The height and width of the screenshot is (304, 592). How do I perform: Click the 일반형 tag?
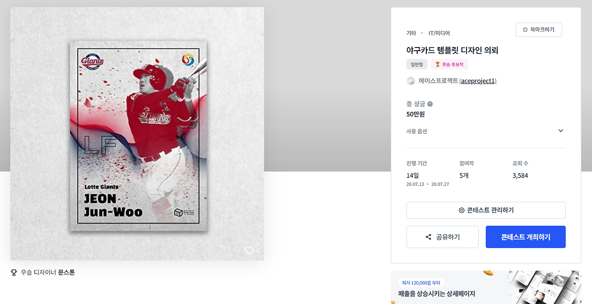pyautogui.click(x=417, y=64)
